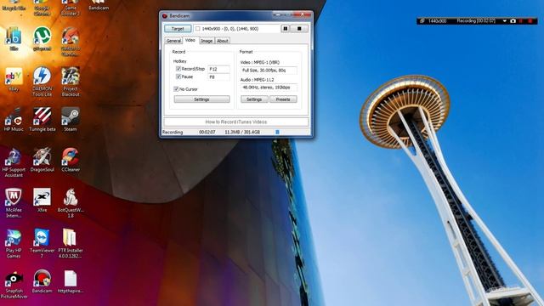This screenshot has height=306, width=544.
Task: Click the Target button
Action: point(178,29)
